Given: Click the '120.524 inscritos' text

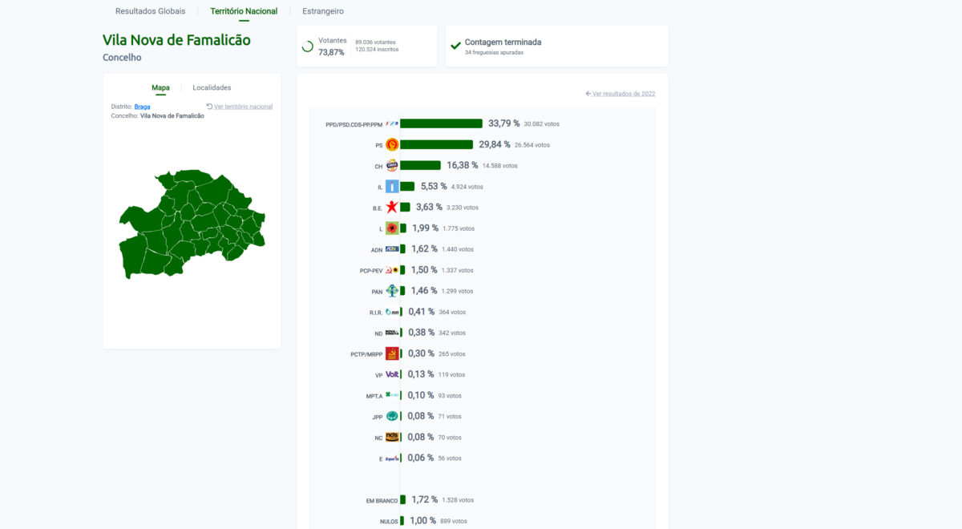Looking at the screenshot, I should pos(377,50).
